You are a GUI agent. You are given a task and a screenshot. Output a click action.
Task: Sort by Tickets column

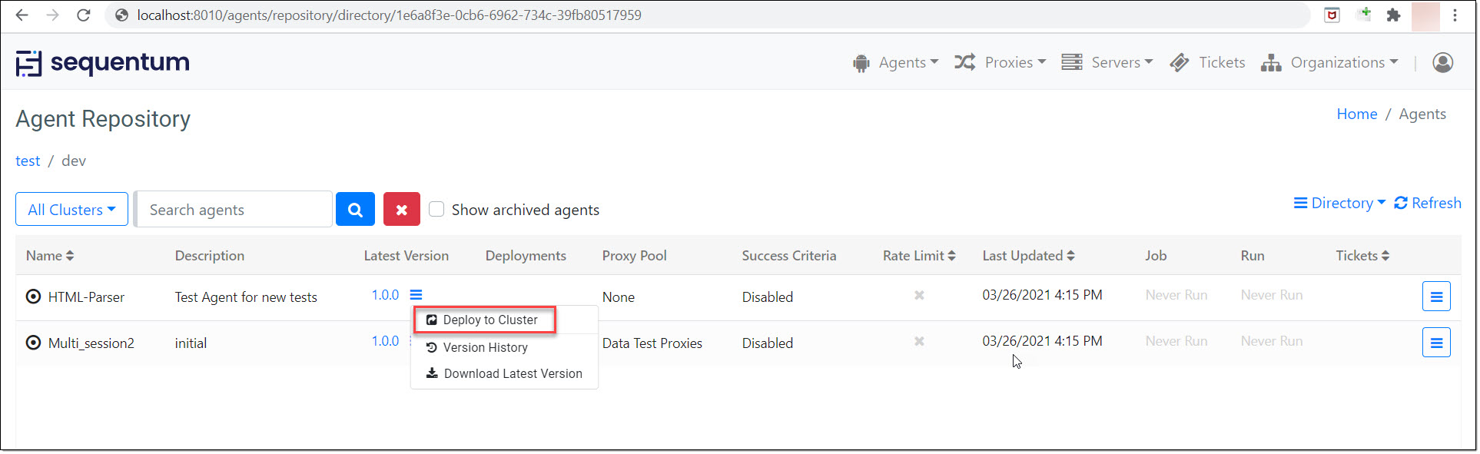click(x=1362, y=256)
